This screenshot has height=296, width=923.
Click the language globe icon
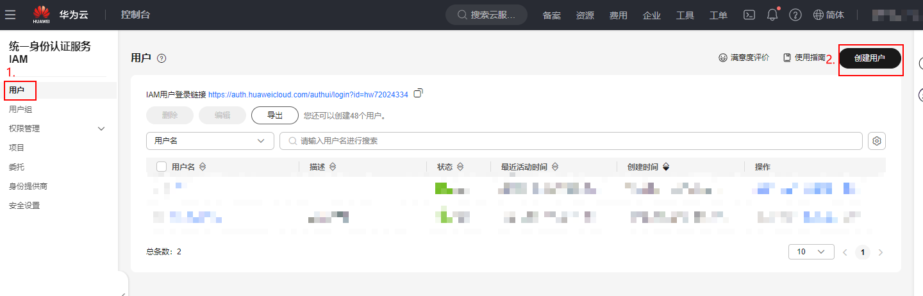tap(819, 15)
